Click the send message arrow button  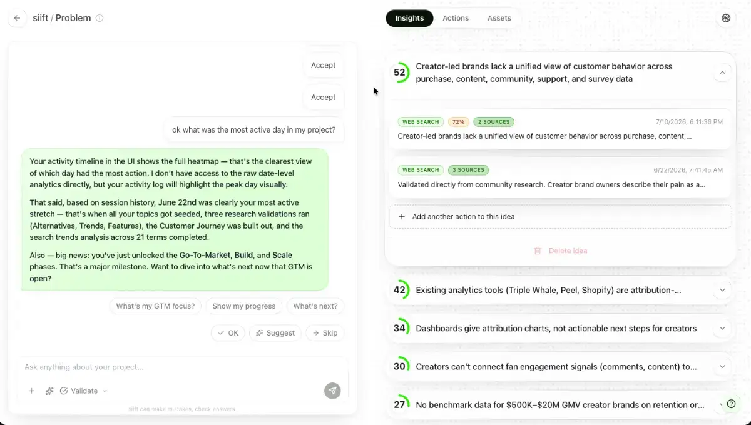(332, 391)
